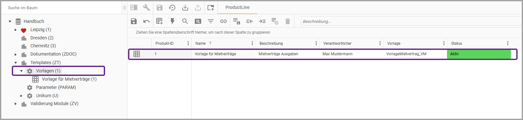Viewport: 523px width, 120px height.
Task: Open Status column menu dots
Action: tap(508, 43)
